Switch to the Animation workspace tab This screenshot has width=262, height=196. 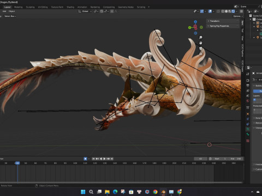tap(82, 7)
